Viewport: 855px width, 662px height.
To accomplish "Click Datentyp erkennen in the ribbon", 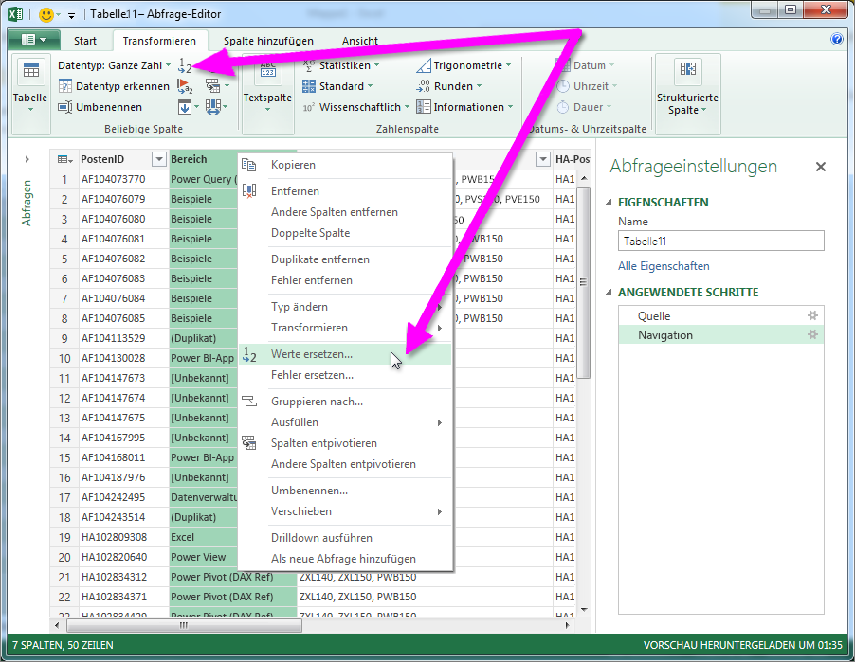I will tap(114, 86).
